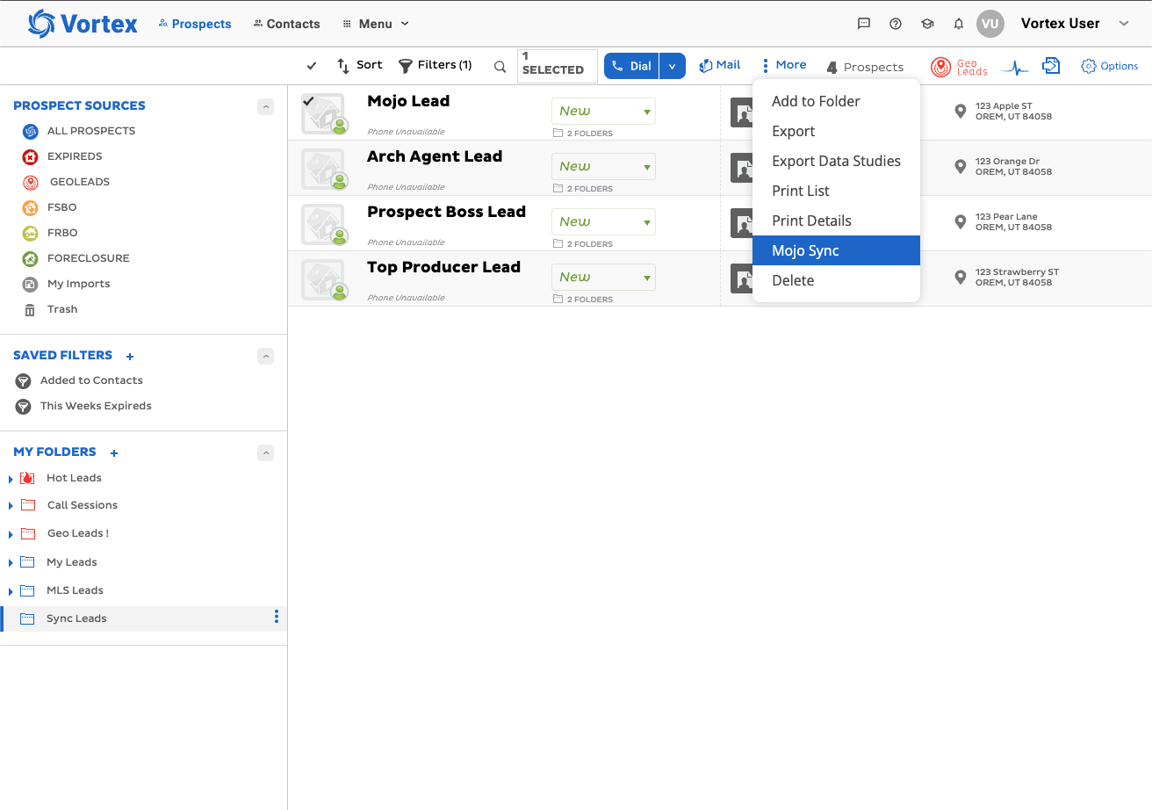Viewport: 1152px width, 810px height.
Task: Open Arch Agent Lead status dropdown
Action: point(603,167)
